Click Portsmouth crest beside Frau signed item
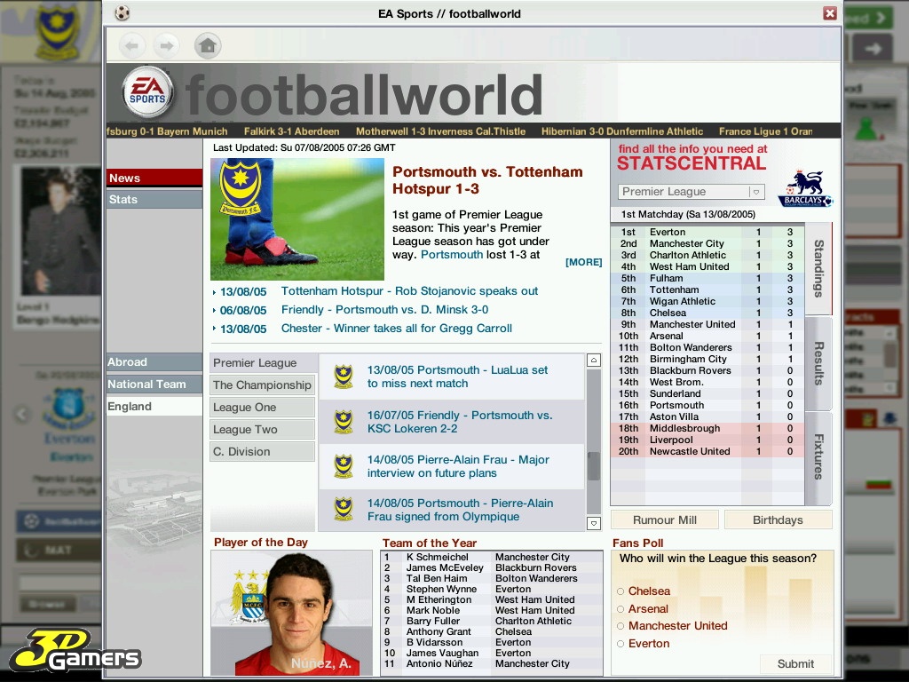909x682 pixels. pos(344,510)
